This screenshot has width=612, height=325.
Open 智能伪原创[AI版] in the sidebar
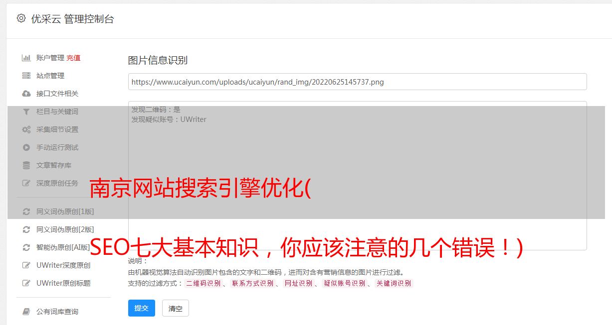coord(63,247)
